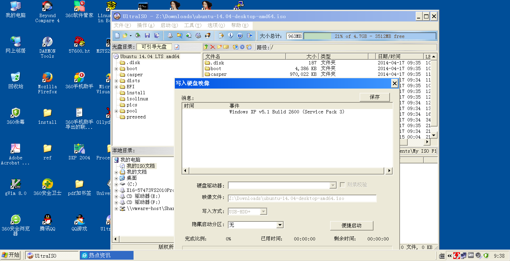Click the UltraISO taskbar button
Screen dimensions: 510x261
point(52,255)
